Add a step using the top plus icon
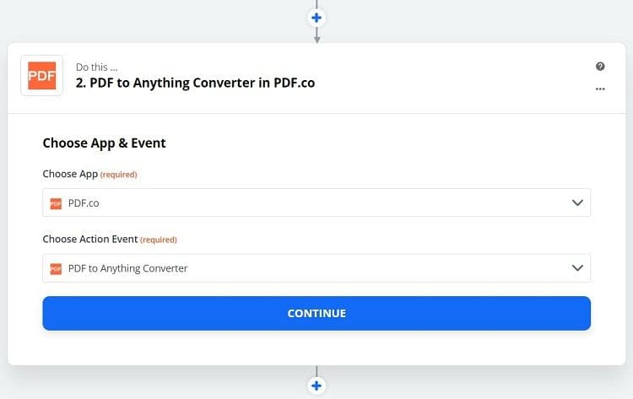Viewport: 633px width, 399px height. click(316, 17)
